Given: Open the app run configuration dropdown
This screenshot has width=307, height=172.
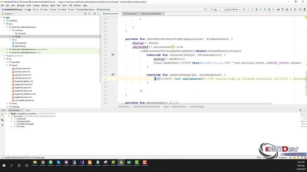Looking at the screenshot, I should tap(215, 10).
